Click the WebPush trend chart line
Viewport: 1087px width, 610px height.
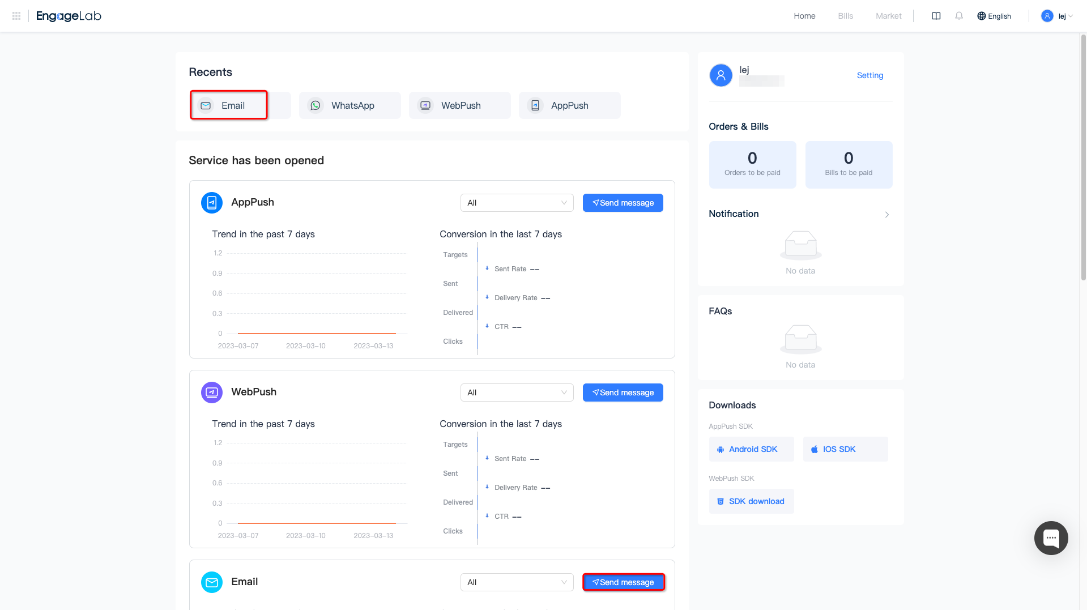point(317,523)
